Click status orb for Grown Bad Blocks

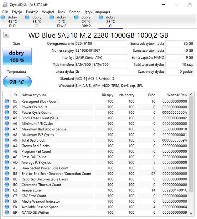tap(7, 146)
